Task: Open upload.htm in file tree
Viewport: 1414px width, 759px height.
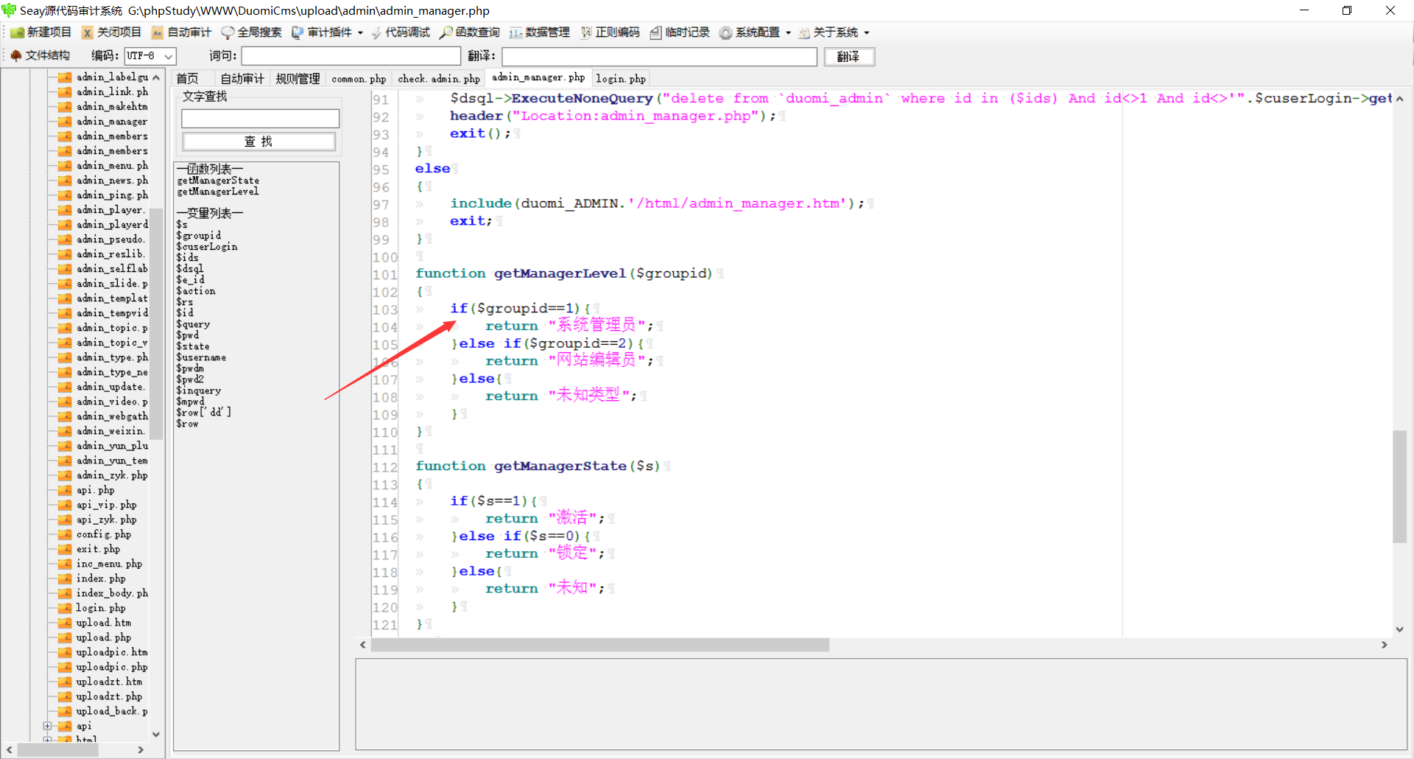Action: (104, 622)
